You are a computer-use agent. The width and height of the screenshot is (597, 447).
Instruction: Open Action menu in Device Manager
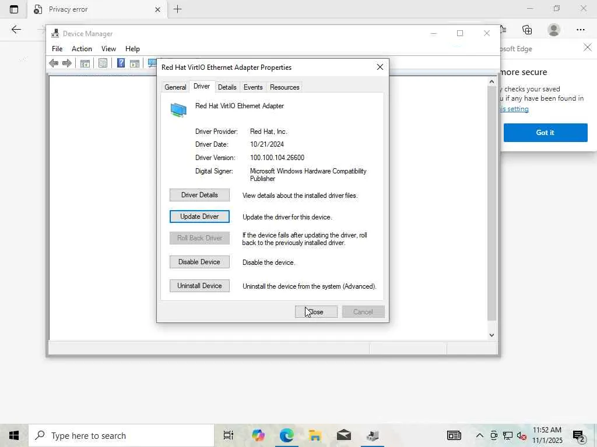tap(82, 49)
